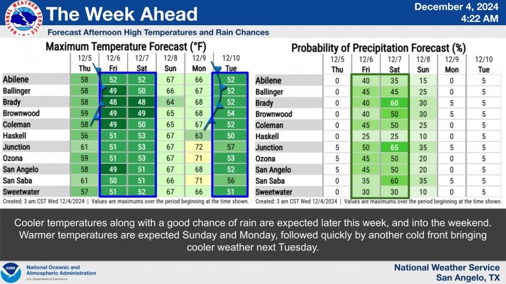
Task: Click the NOAA emblem logo
Action: [11, 272]
